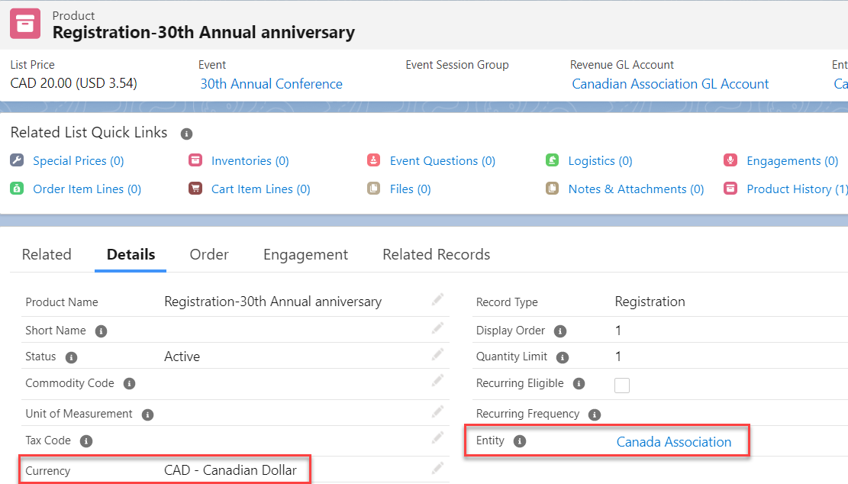Click the Status field pencil icon
This screenshot has width=848, height=484.
[x=437, y=355]
